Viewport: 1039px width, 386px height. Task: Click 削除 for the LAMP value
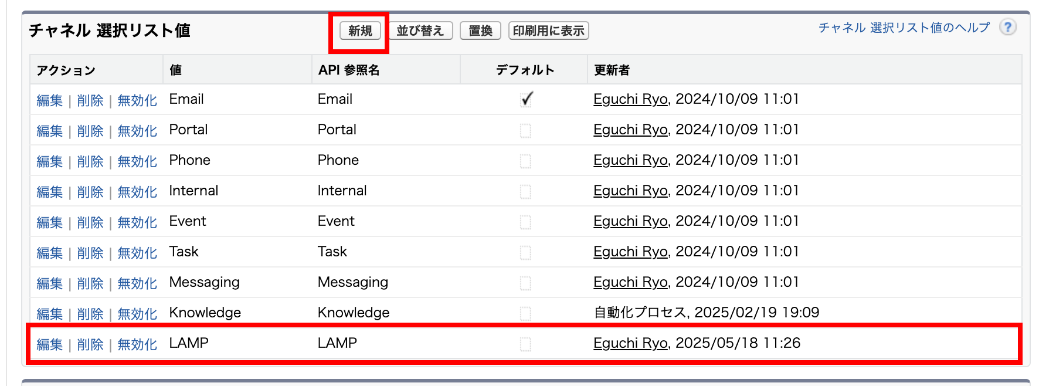click(x=90, y=344)
